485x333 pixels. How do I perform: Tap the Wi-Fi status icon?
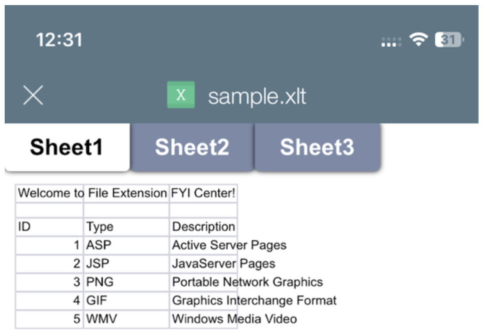coord(419,40)
